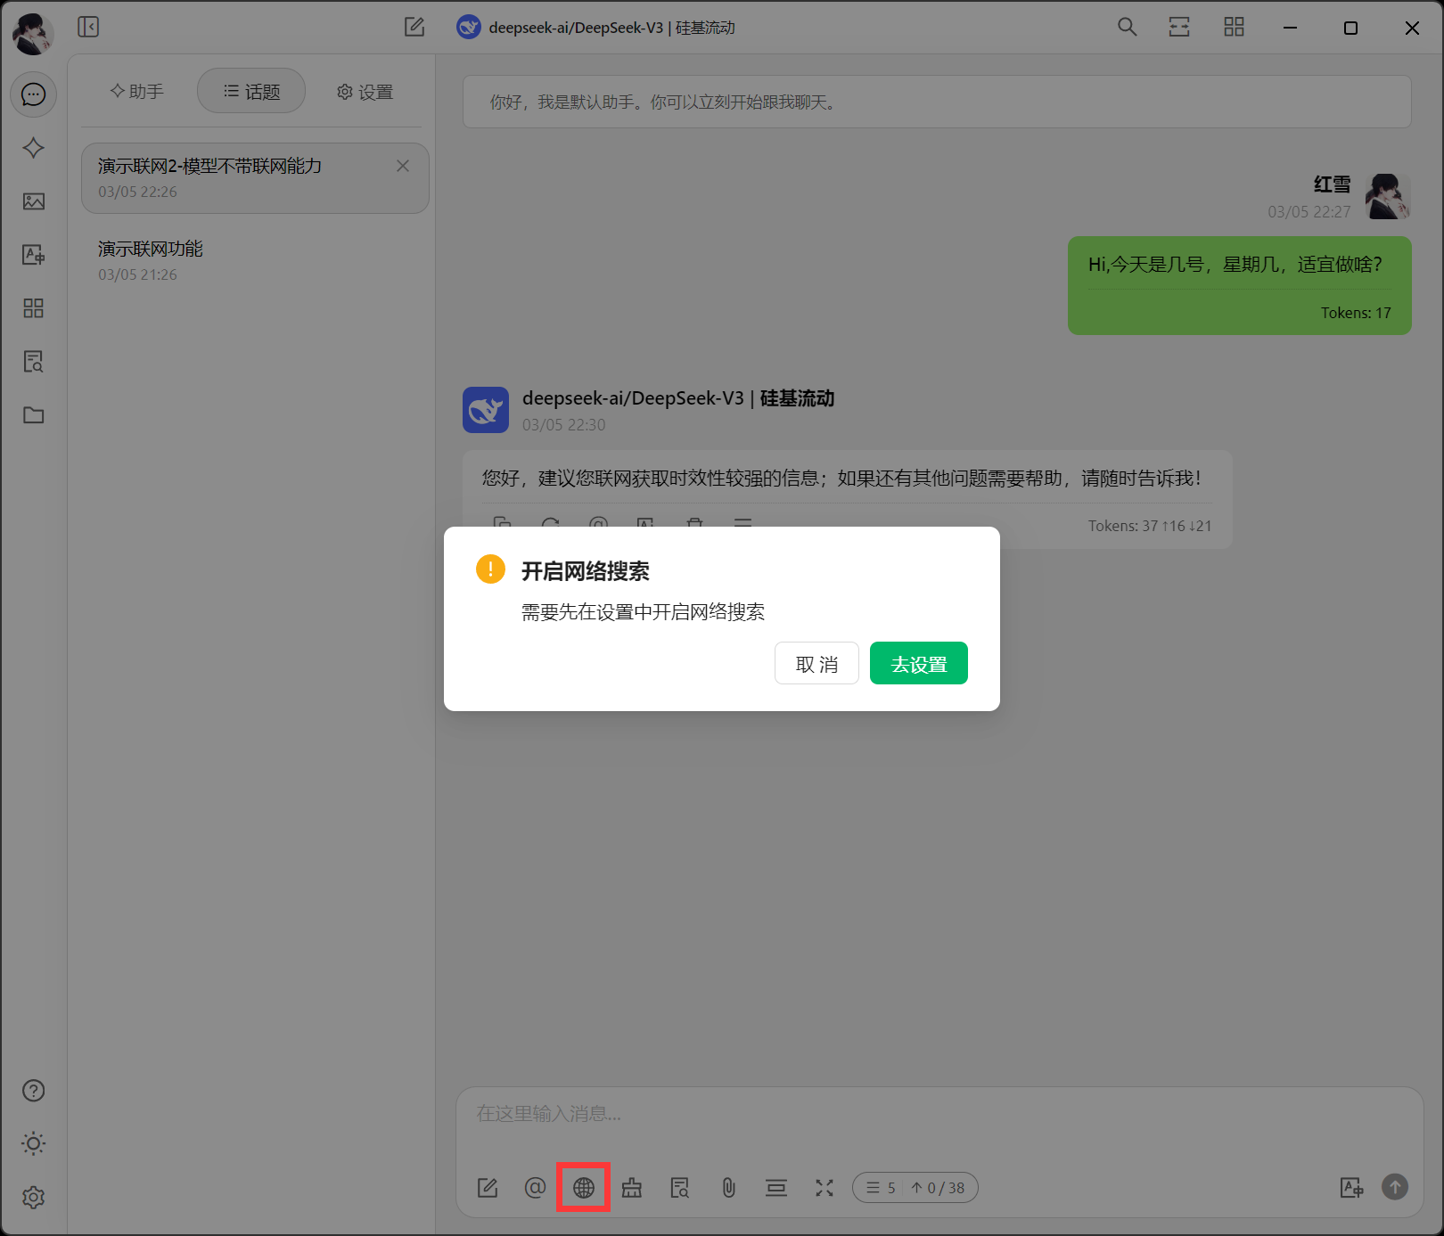Click the paperclip attachment icon
The image size is (1444, 1236).
click(728, 1187)
